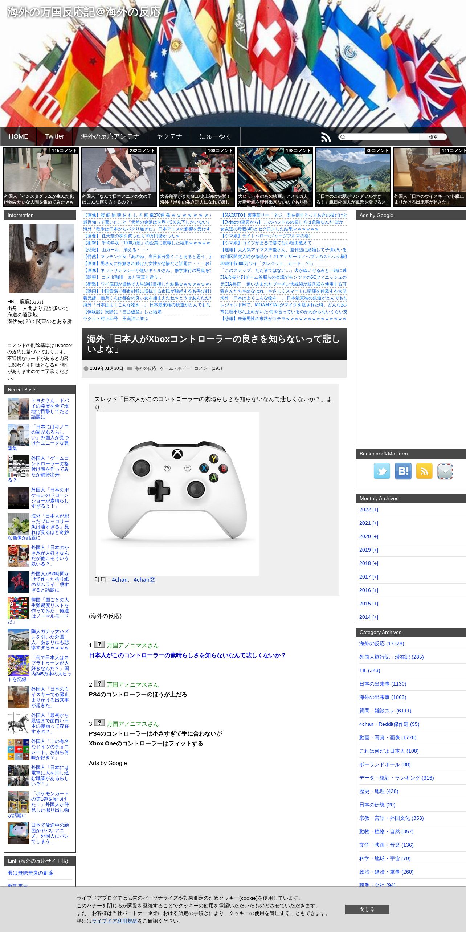Expand the 2018 [+] monthly archive
The height and width of the screenshot is (932, 466).
(x=368, y=563)
